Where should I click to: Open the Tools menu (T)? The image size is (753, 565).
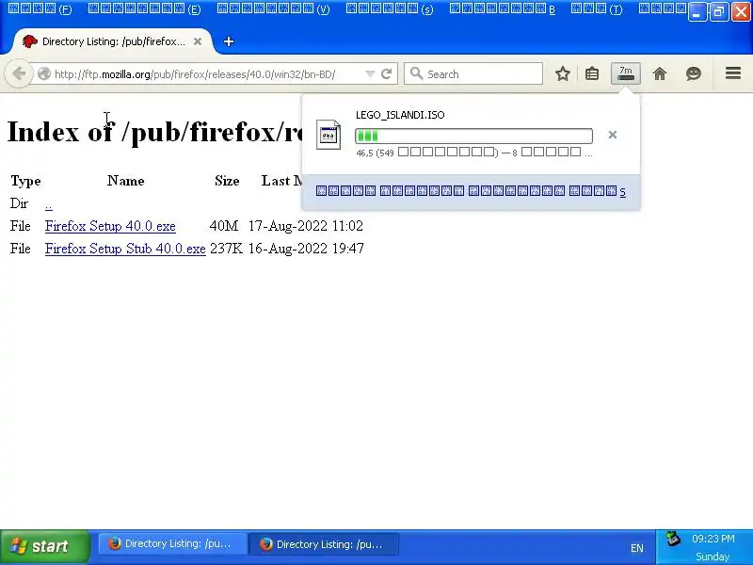point(597,8)
